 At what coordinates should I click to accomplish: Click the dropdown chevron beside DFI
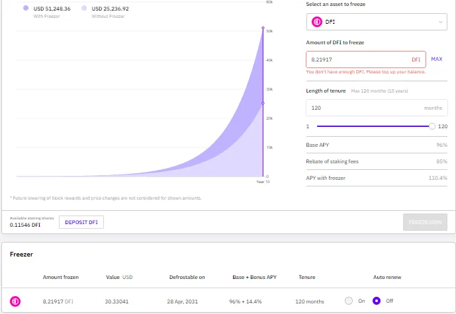click(441, 22)
